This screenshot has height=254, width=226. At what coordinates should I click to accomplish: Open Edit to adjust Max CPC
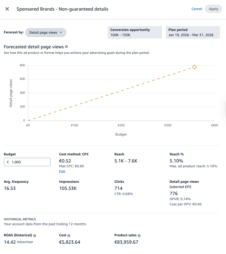tap(62, 171)
